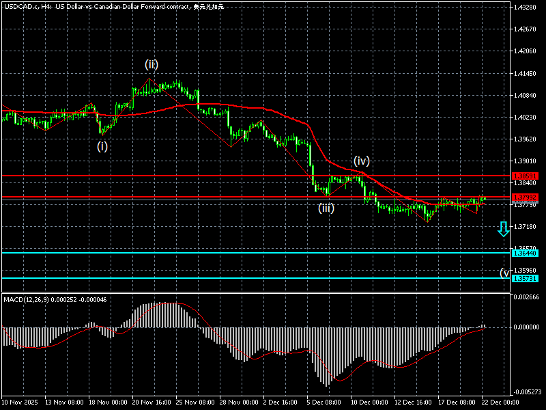Select the wave (ii) label

coord(151,64)
